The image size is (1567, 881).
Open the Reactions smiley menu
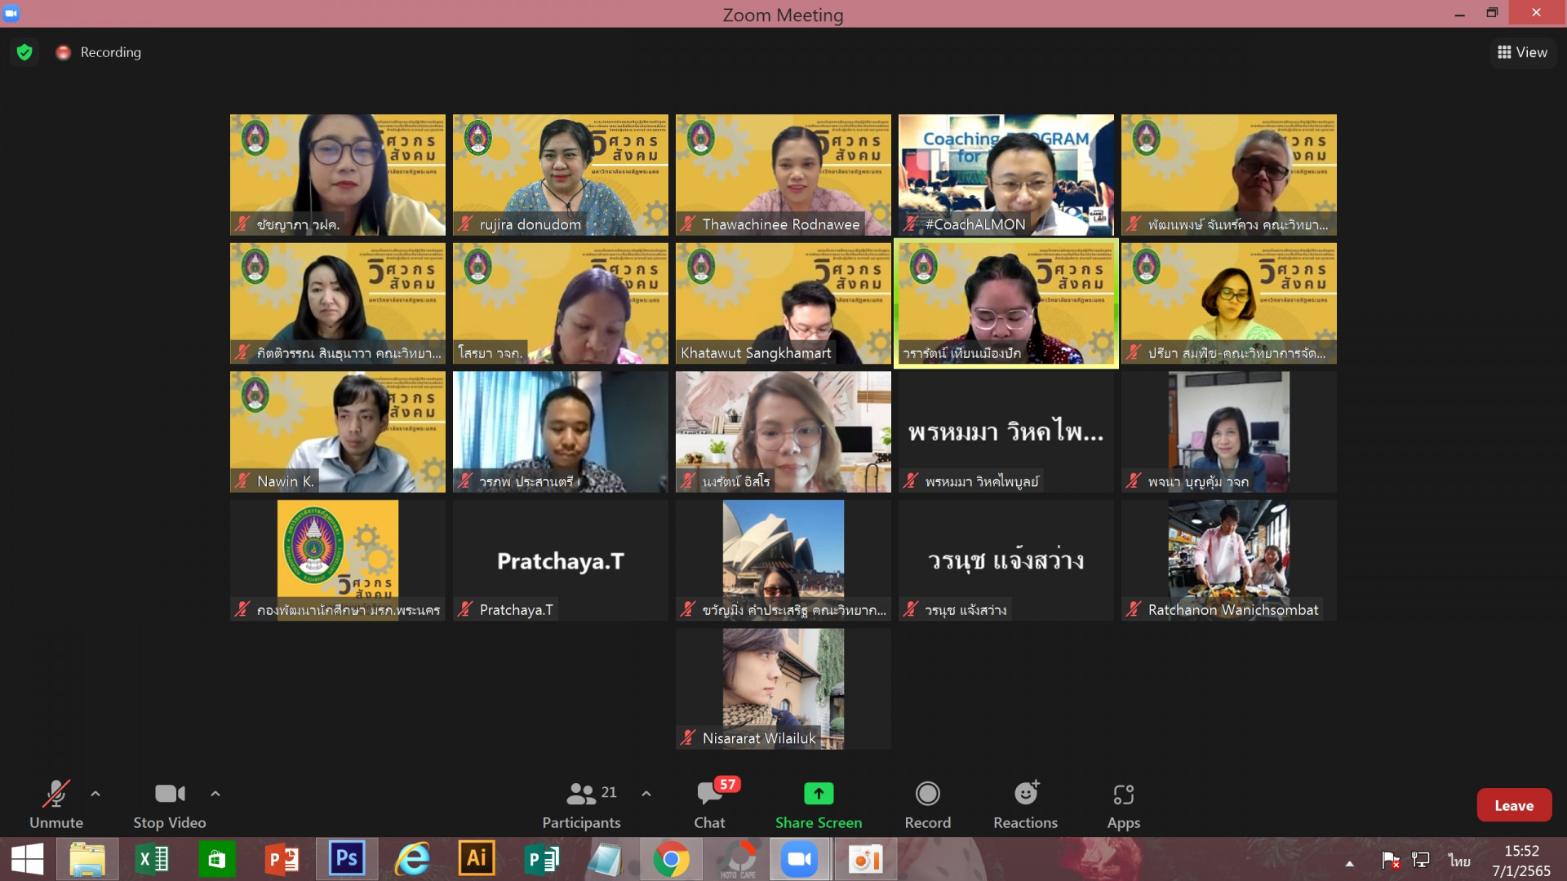[1025, 794]
